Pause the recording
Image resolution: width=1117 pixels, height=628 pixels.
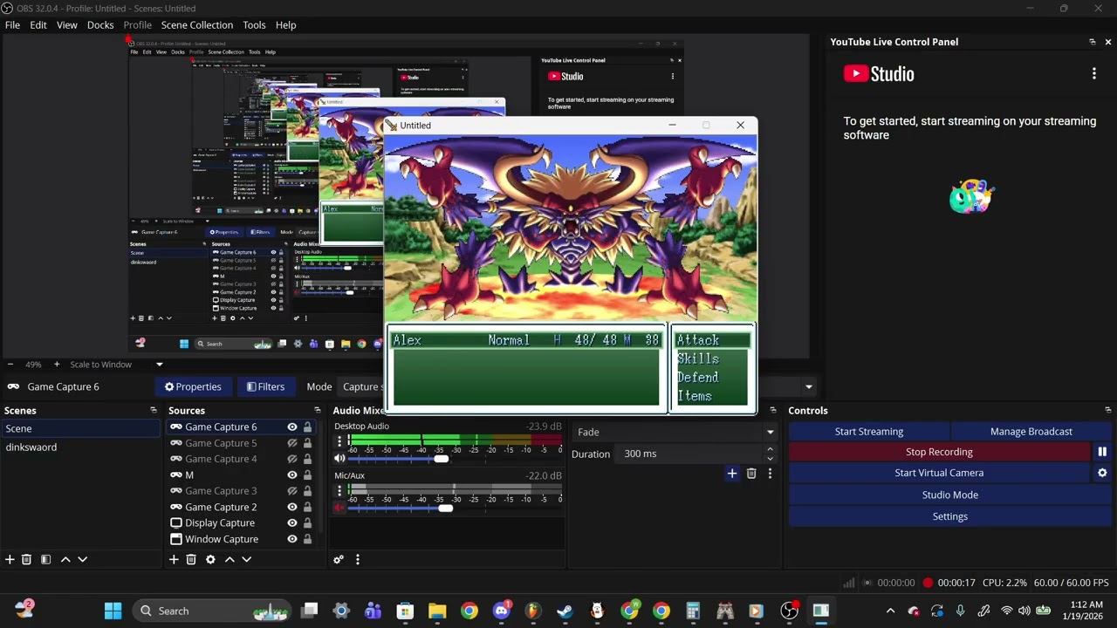tap(1102, 452)
